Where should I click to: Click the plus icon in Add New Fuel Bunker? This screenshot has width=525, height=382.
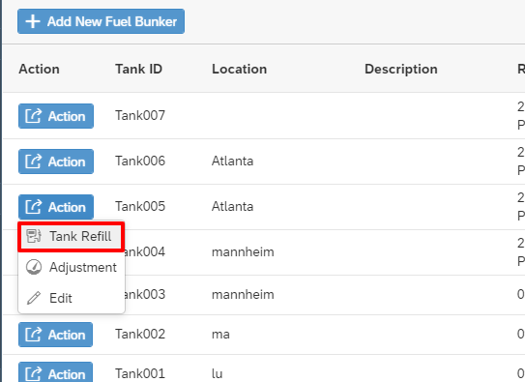click(33, 21)
